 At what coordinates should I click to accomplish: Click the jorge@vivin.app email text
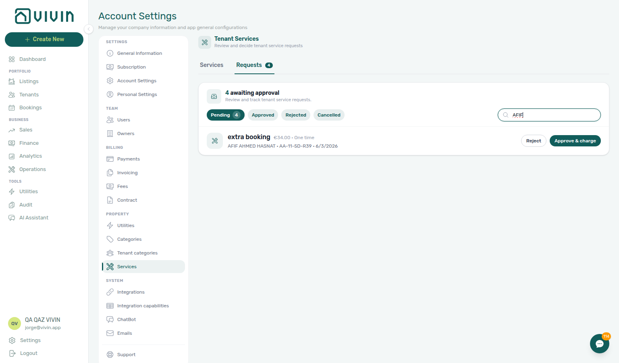[43, 328]
